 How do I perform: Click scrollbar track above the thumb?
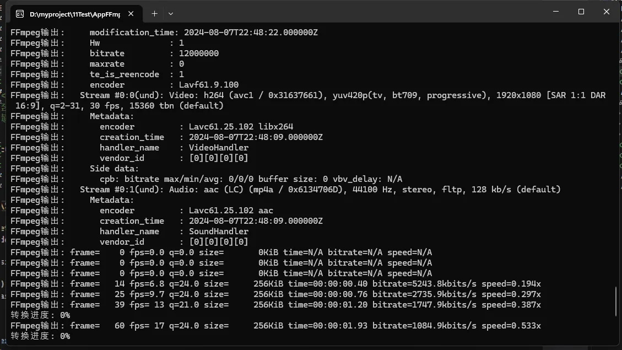coord(616,165)
